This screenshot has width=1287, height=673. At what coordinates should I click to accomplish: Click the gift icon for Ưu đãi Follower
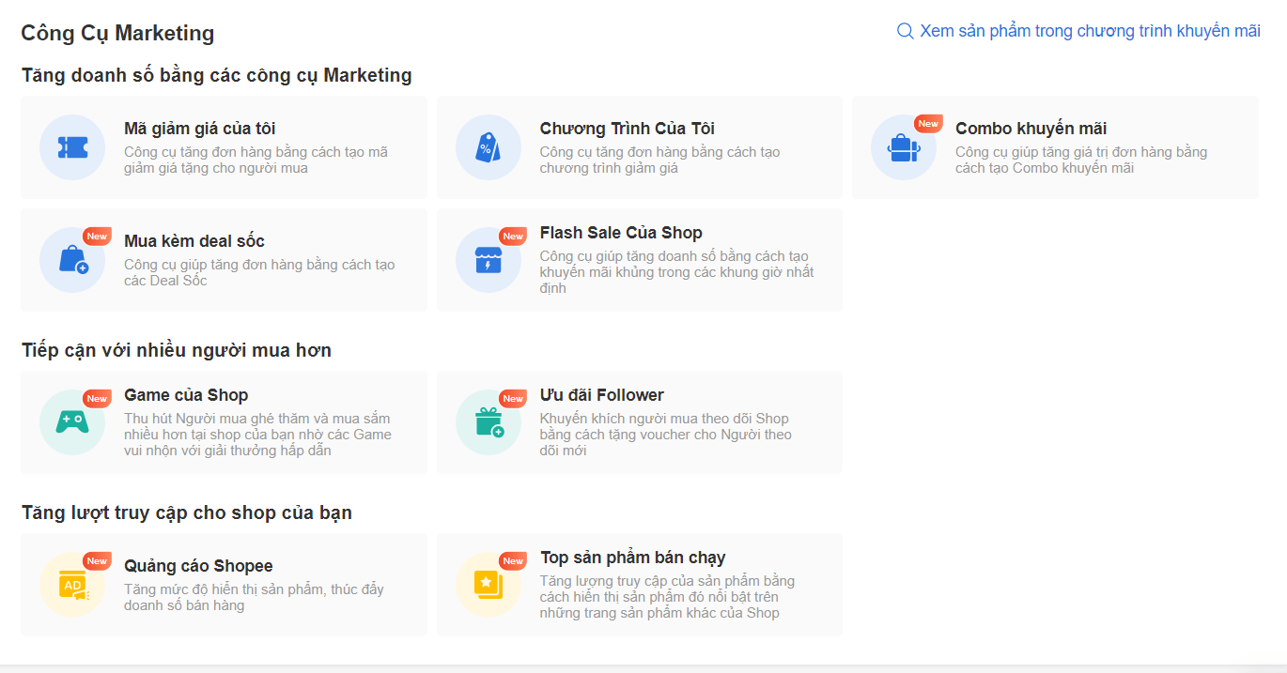coord(488,422)
